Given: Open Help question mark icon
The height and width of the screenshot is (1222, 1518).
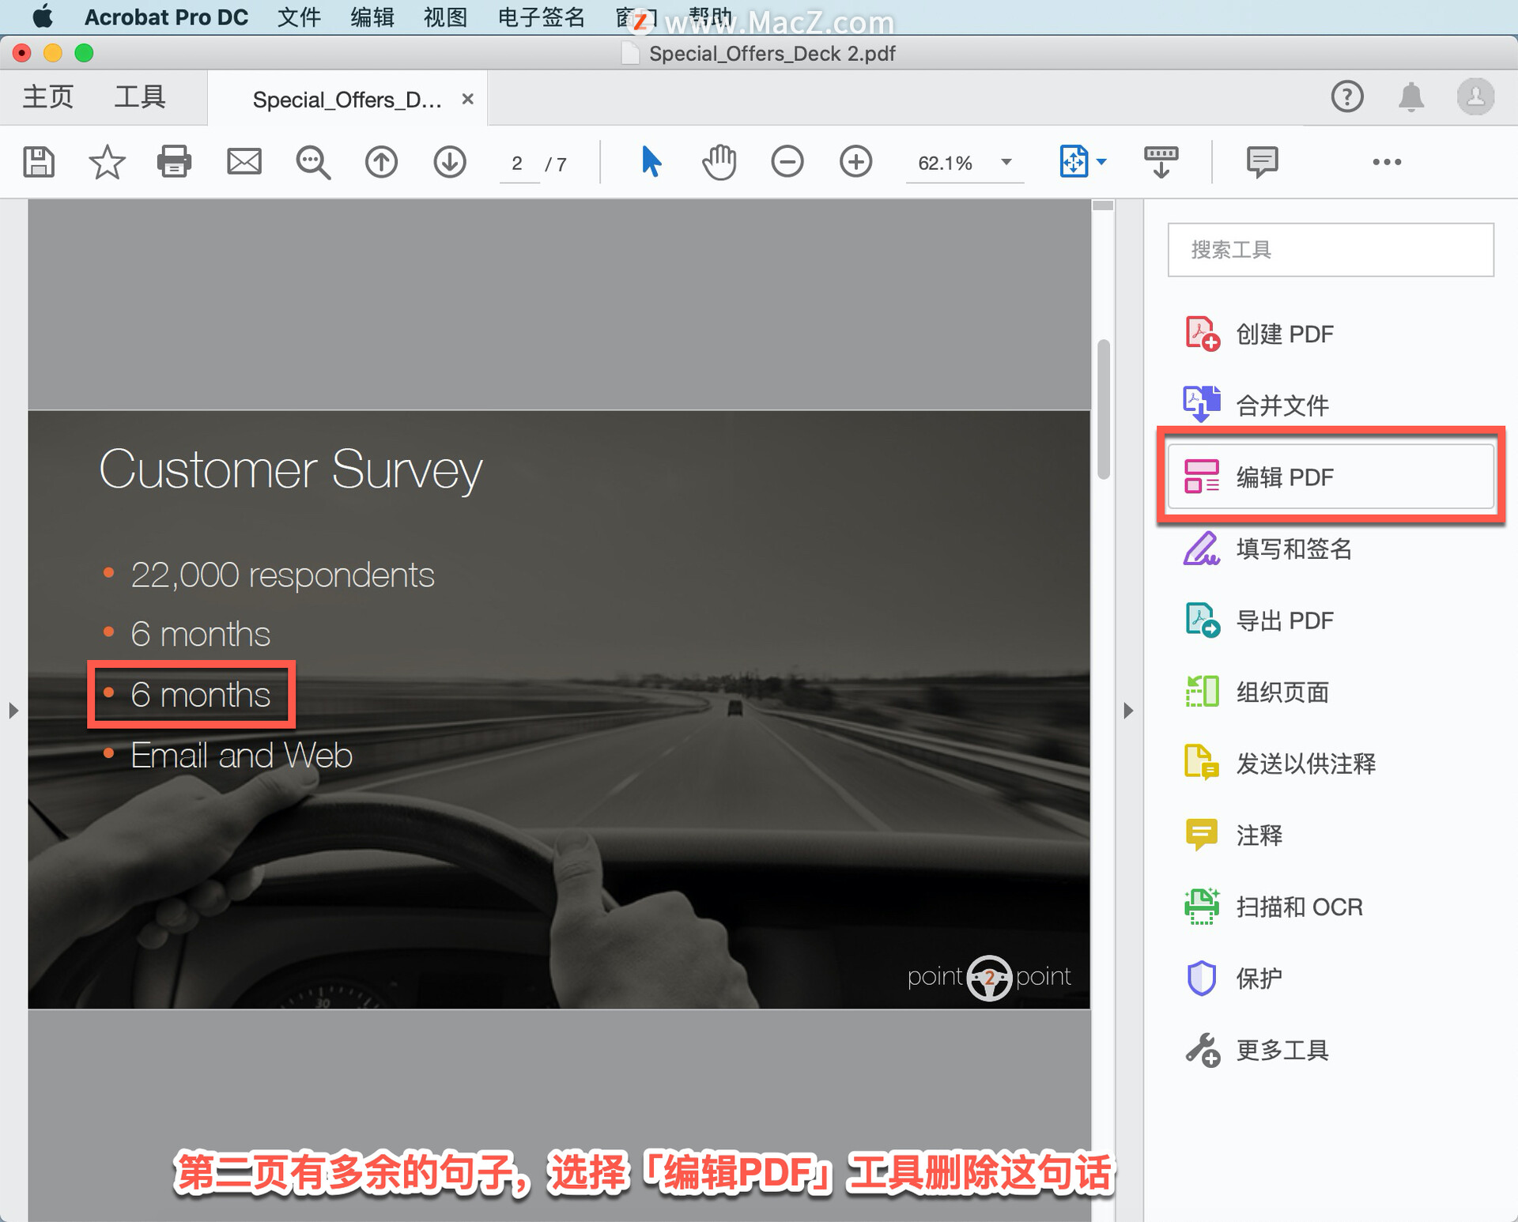Looking at the screenshot, I should (x=1346, y=97).
